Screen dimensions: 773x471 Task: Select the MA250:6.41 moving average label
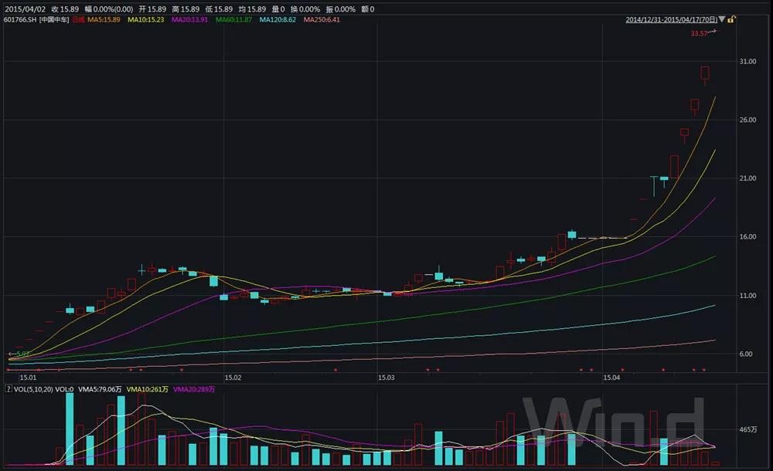pos(322,19)
